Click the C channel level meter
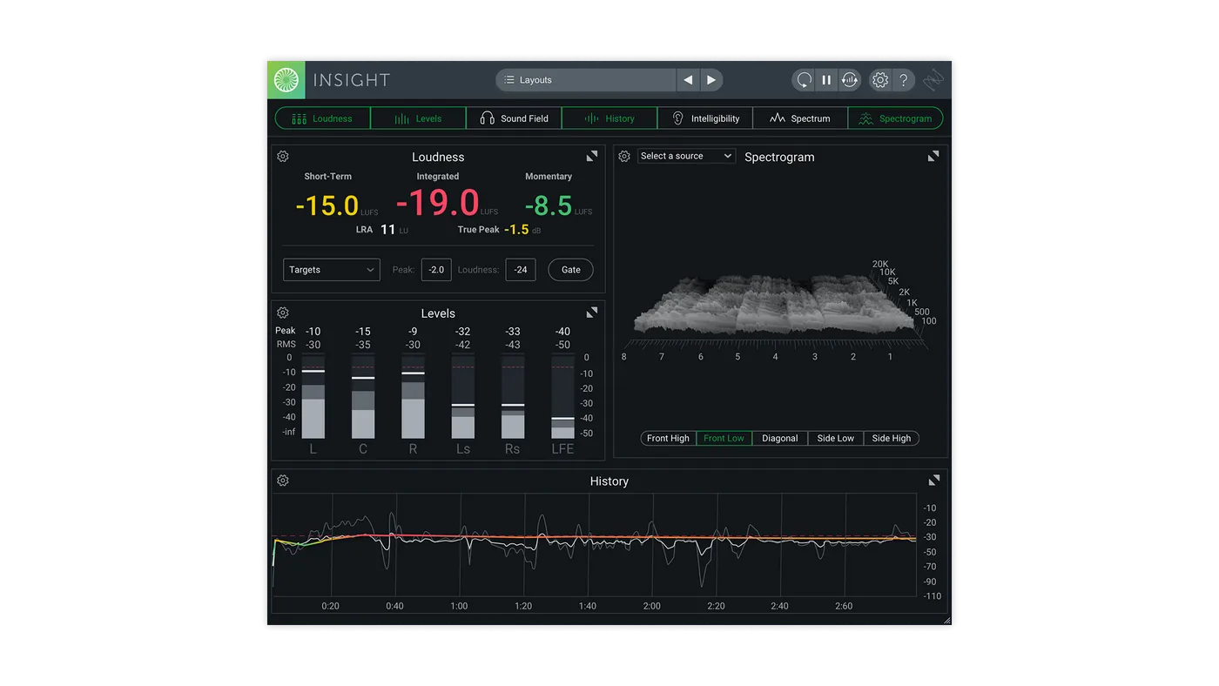This screenshot has height=686, width=1219. pos(363,397)
